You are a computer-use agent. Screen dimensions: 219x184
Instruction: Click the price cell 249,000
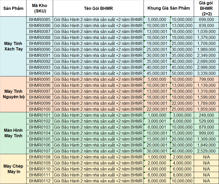(206, 115)
